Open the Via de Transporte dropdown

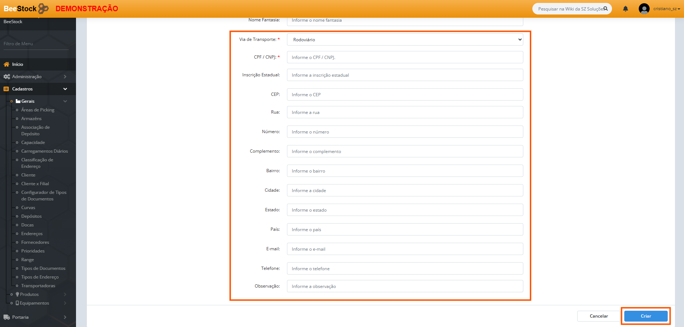click(x=405, y=40)
